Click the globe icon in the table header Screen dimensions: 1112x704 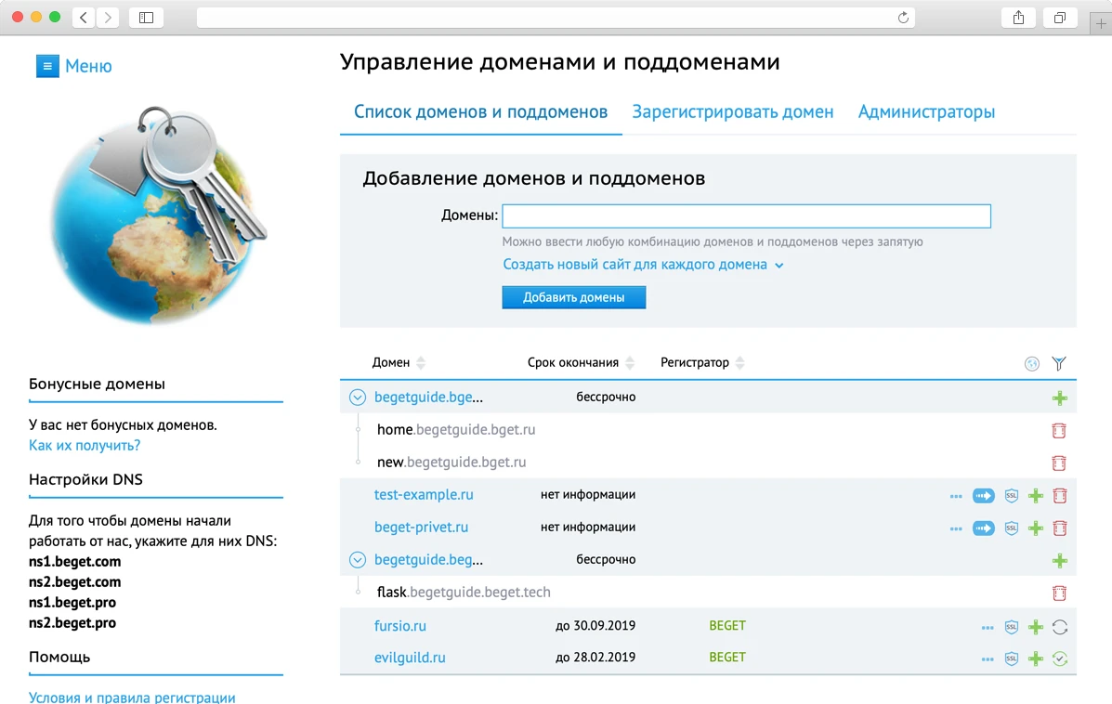pyautogui.click(x=1031, y=363)
